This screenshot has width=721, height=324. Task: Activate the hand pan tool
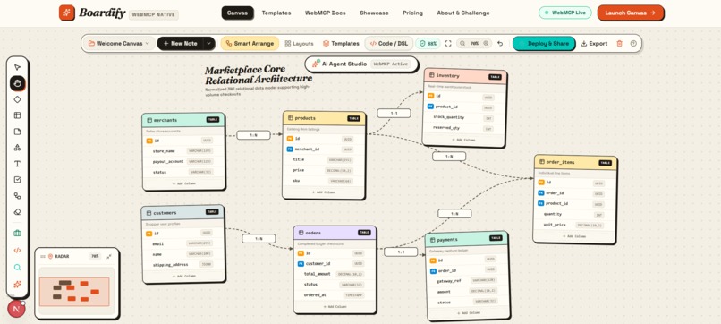18,83
